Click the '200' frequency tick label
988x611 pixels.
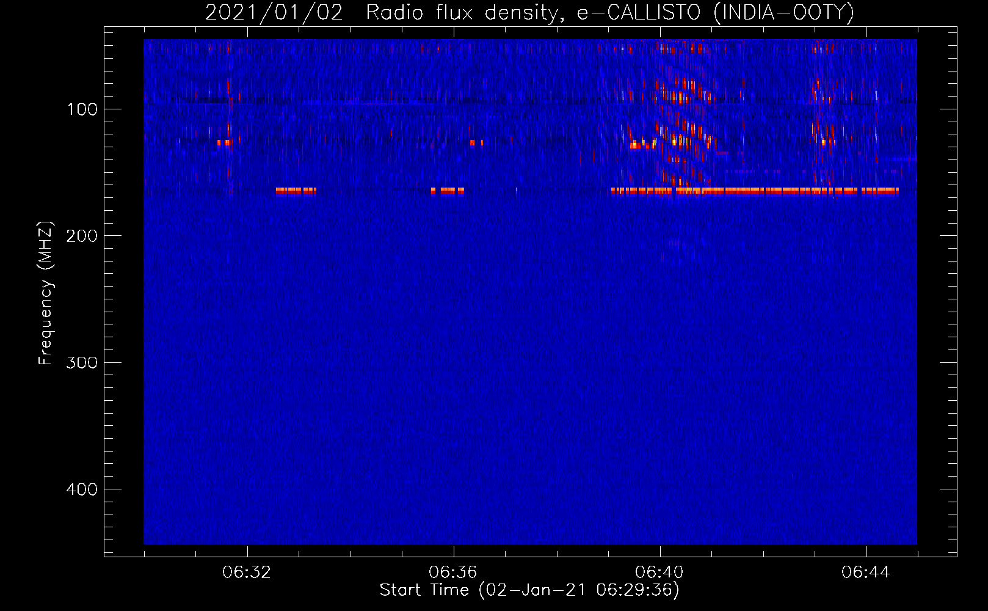[82, 236]
